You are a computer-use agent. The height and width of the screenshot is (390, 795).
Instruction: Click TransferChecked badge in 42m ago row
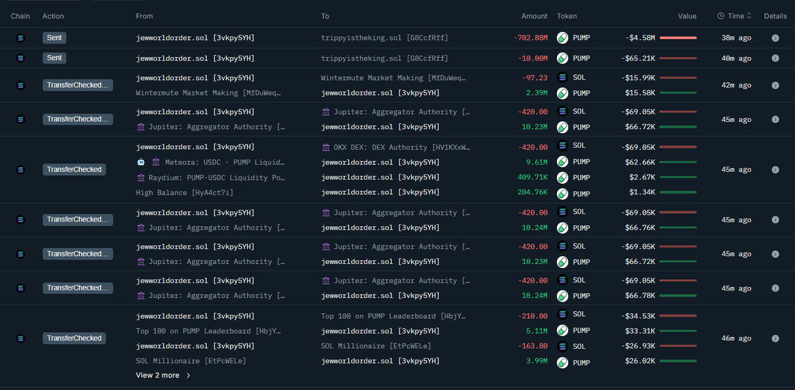pyautogui.click(x=78, y=85)
